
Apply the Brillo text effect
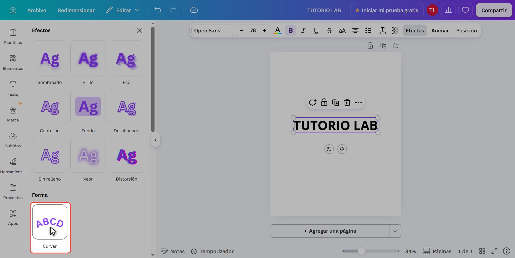[88, 58]
